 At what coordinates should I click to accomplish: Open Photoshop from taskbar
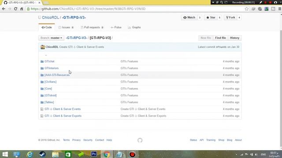tap(94, 154)
